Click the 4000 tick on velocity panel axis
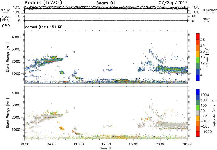 pos(16,93)
